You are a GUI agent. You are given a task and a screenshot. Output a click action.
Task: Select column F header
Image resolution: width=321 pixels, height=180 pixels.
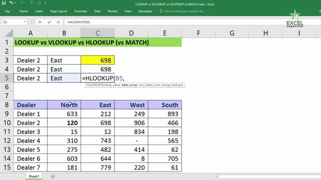pyautogui.click(x=199, y=33)
